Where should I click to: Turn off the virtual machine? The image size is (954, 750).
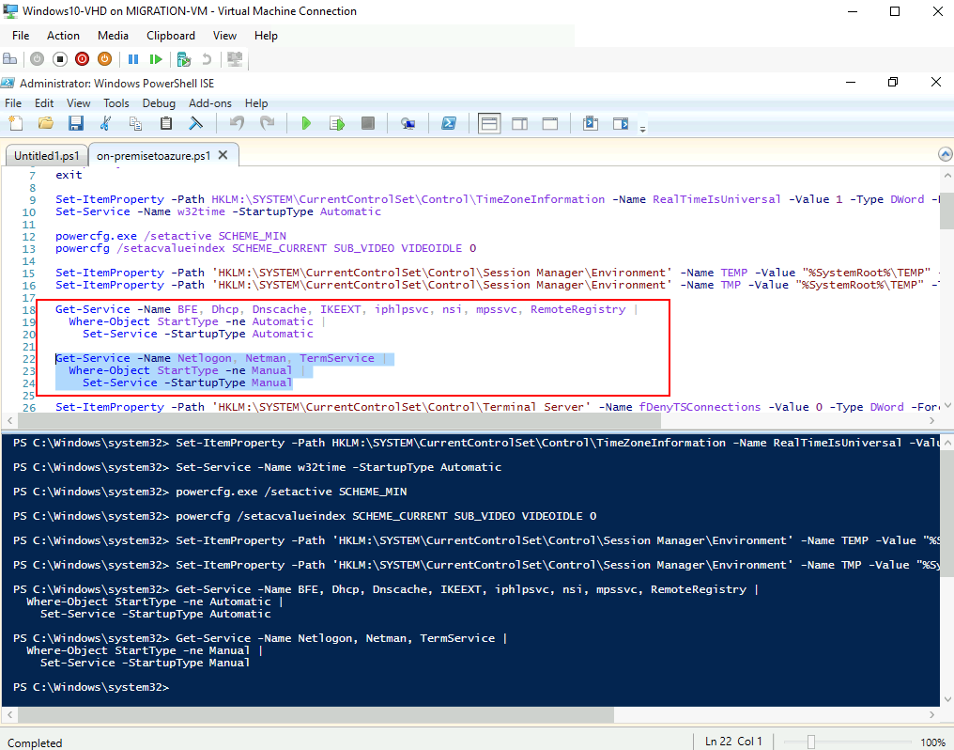click(x=60, y=59)
